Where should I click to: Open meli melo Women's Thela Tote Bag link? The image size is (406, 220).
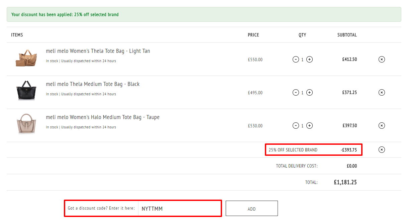click(98, 51)
